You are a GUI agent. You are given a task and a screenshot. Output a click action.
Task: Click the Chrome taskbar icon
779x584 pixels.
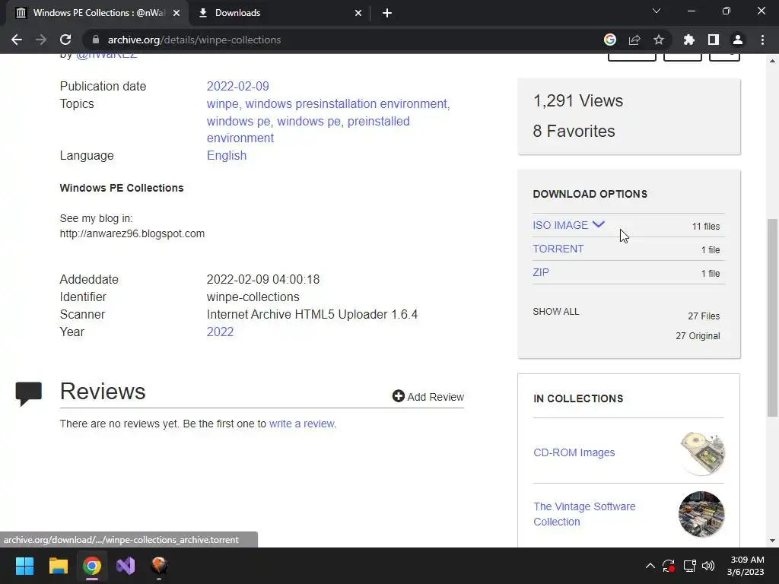coord(92,566)
